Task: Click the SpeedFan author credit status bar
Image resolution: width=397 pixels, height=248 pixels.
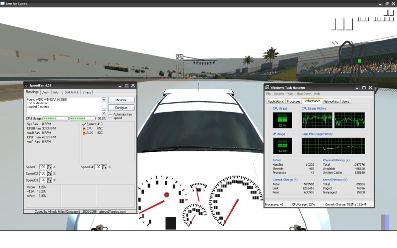Action: [80, 212]
